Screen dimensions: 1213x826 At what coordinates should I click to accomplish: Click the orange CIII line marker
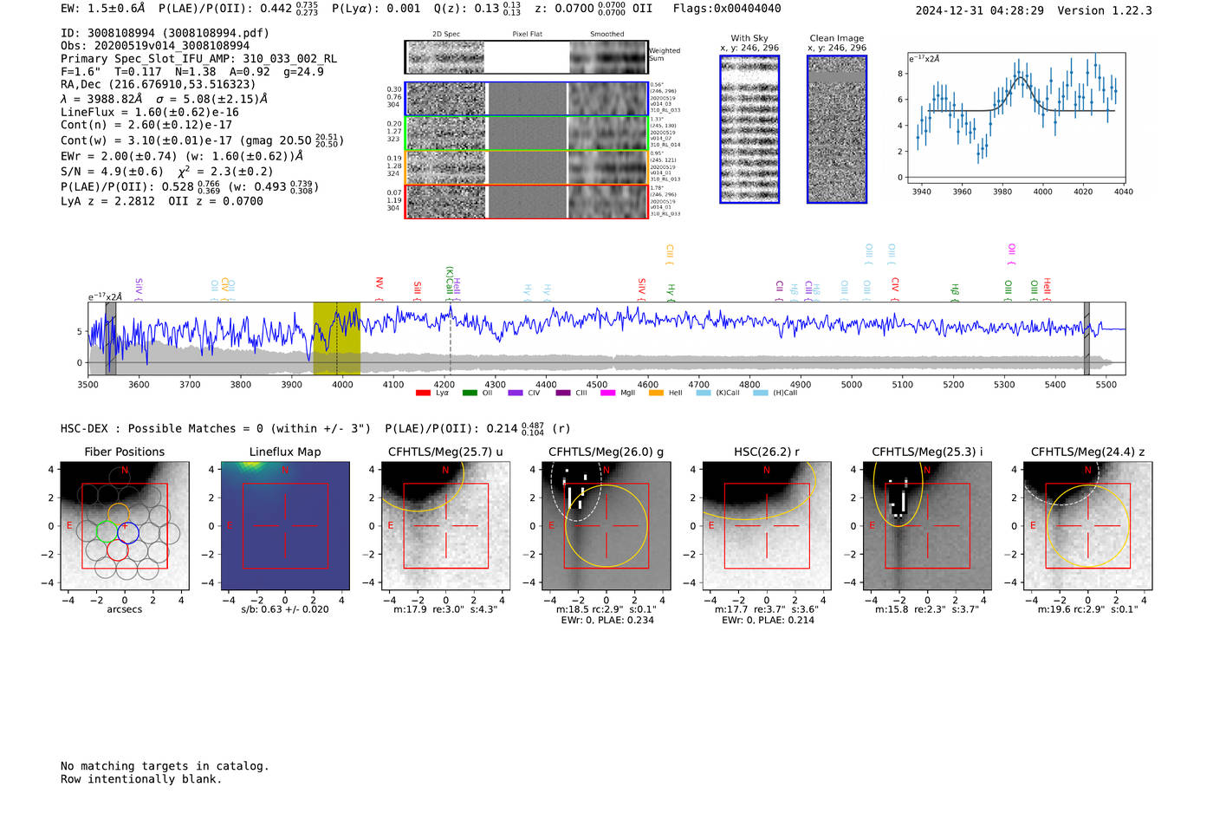point(669,254)
